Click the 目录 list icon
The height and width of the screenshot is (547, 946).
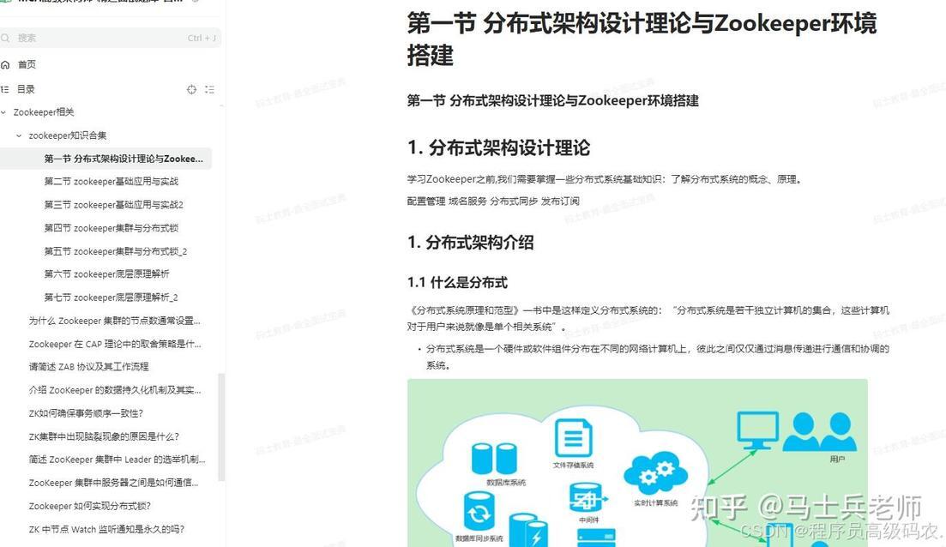point(5,89)
